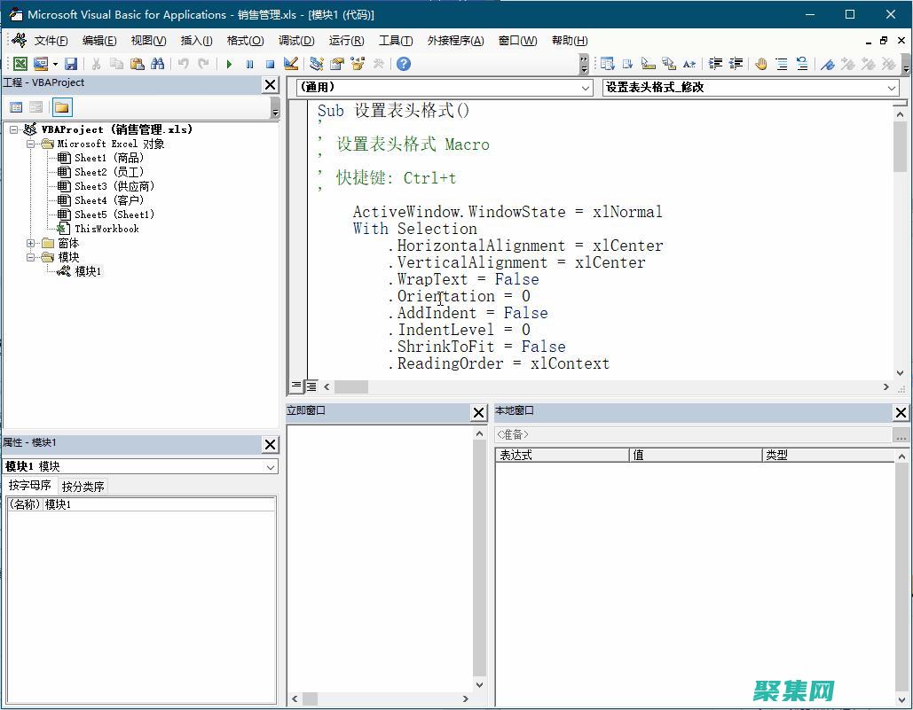The height and width of the screenshot is (710, 913).
Task: Click the Reset icon to stop execution
Action: click(x=269, y=64)
